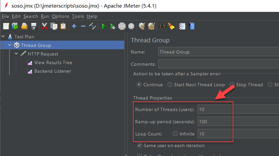The height and width of the screenshot is (156, 279).
Task: Open the Run menu
Action: pos(45,16)
